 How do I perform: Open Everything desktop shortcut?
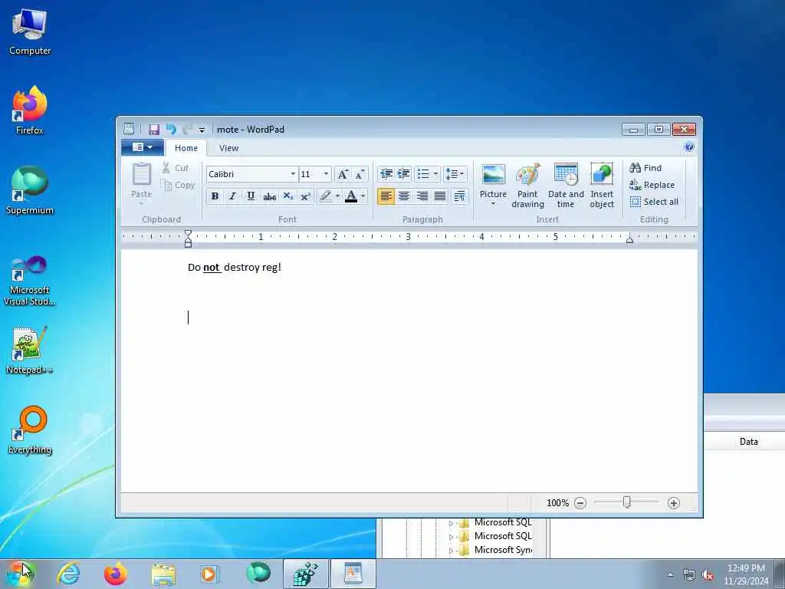coord(29,431)
